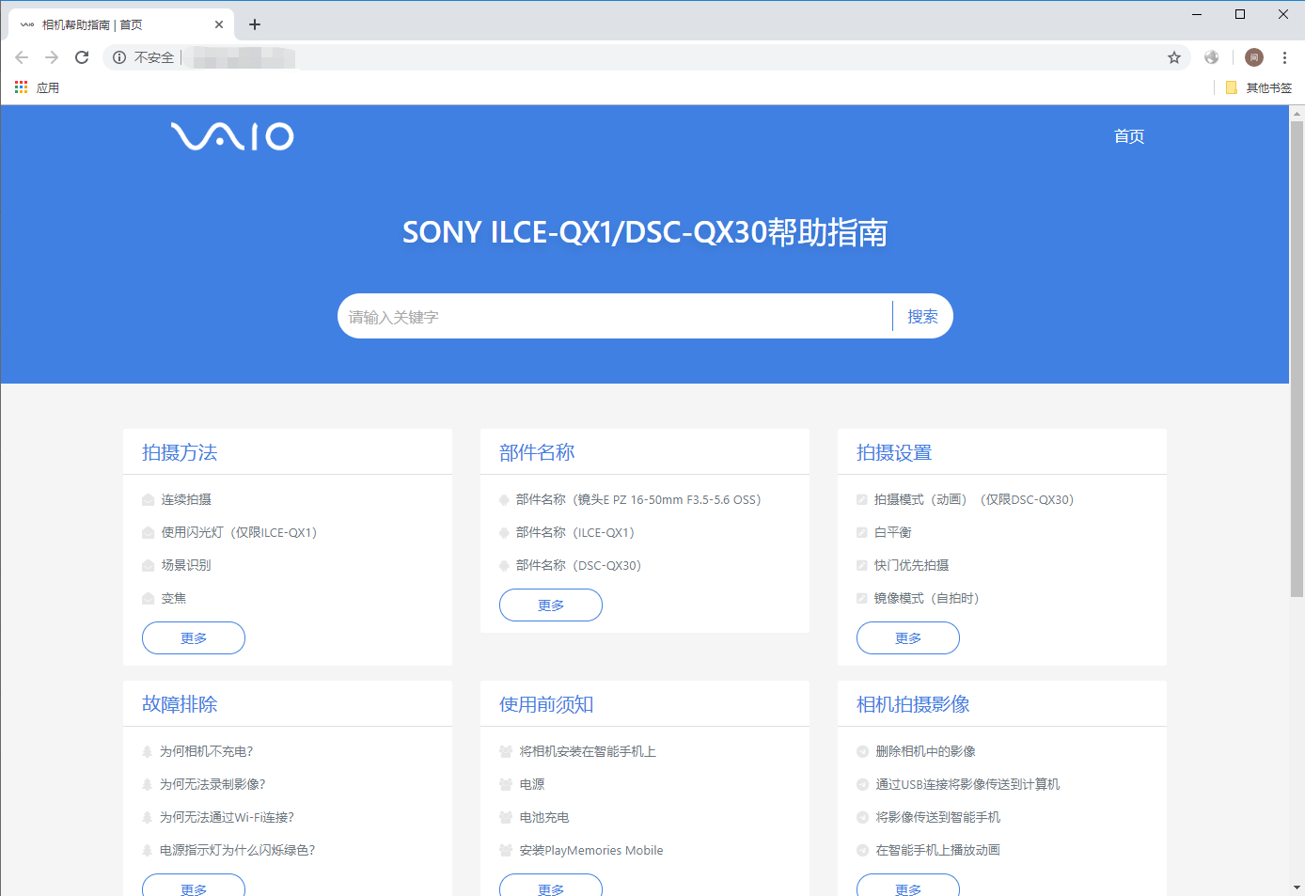Click the 搜索 search button
Image resolution: width=1305 pixels, height=896 pixels.
pyautogui.click(x=922, y=317)
